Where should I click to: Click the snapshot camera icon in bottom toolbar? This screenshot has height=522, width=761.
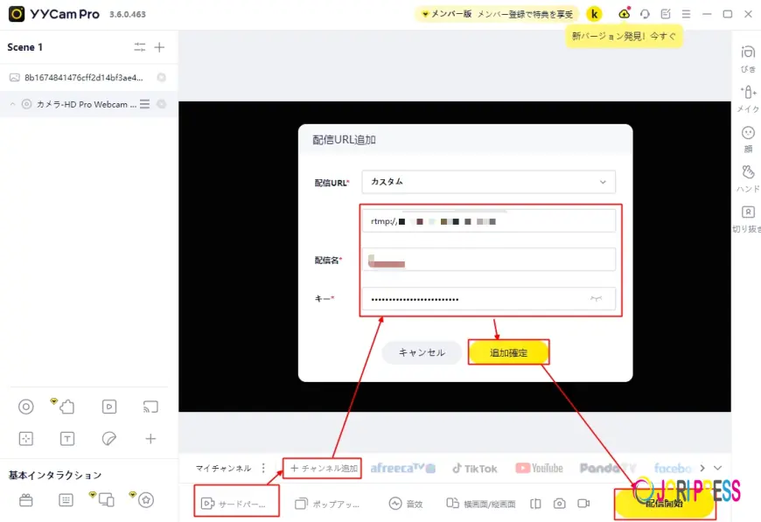pyautogui.click(x=560, y=504)
